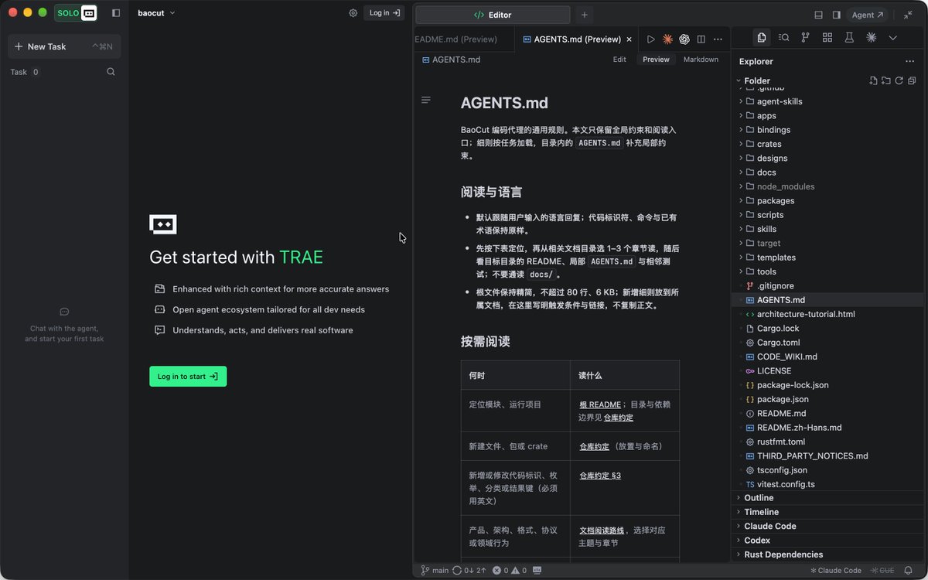Image resolution: width=928 pixels, height=580 pixels.
Task: Switch to Preview mode
Action: click(656, 60)
